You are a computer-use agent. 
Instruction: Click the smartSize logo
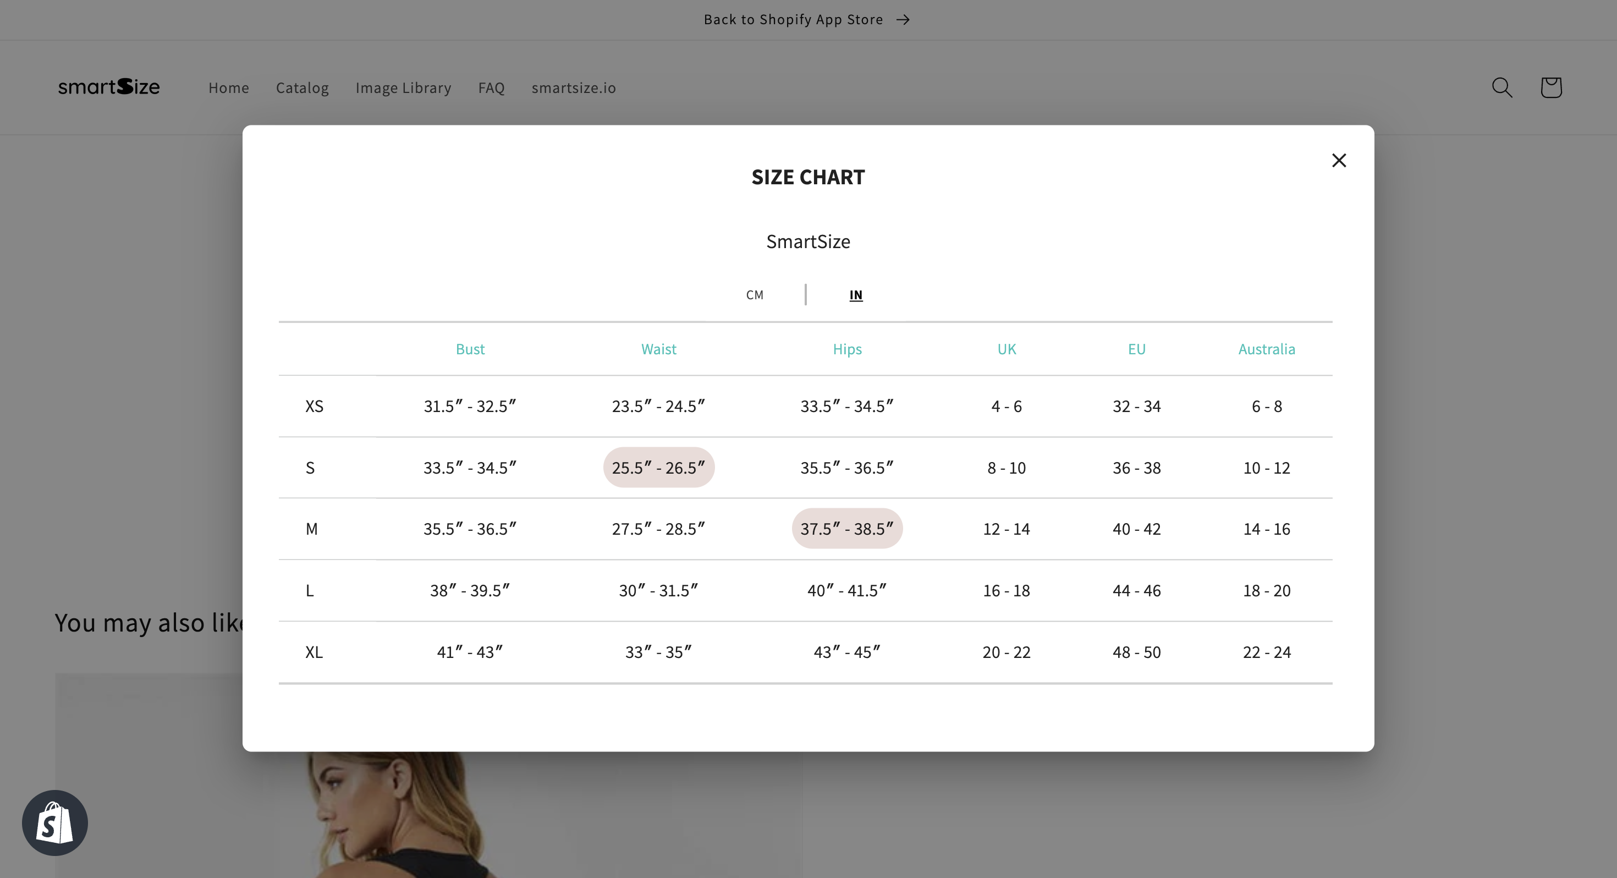click(109, 87)
